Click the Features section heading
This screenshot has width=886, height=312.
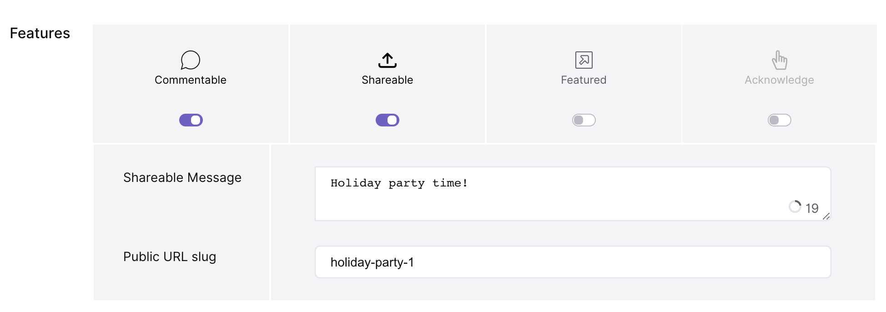click(40, 33)
